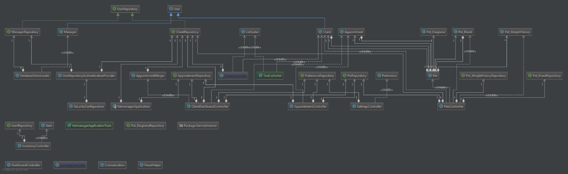This screenshot has height=174, width=568.
Task: Select the SettingsController class node
Action: [x=367, y=107]
